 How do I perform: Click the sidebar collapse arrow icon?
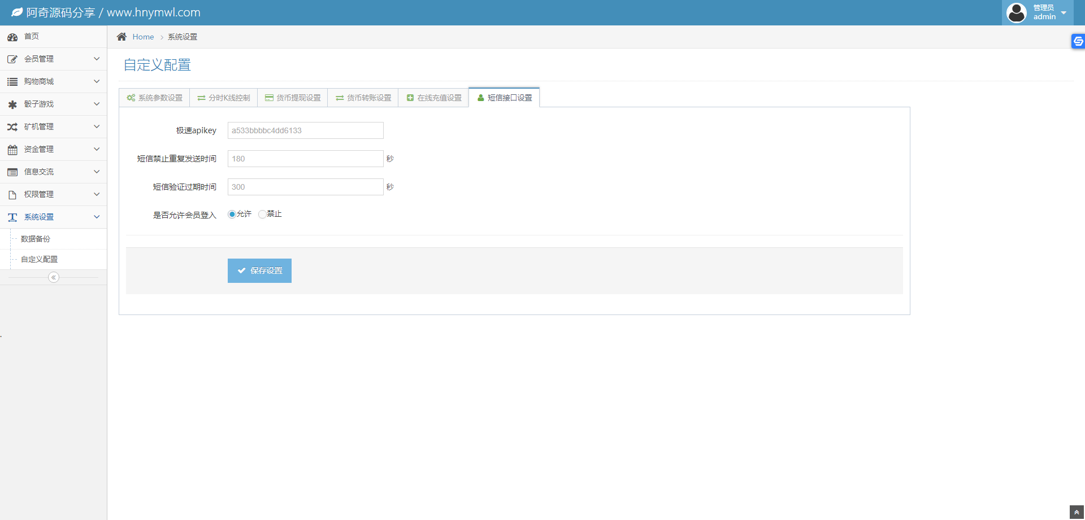pyautogui.click(x=54, y=277)
